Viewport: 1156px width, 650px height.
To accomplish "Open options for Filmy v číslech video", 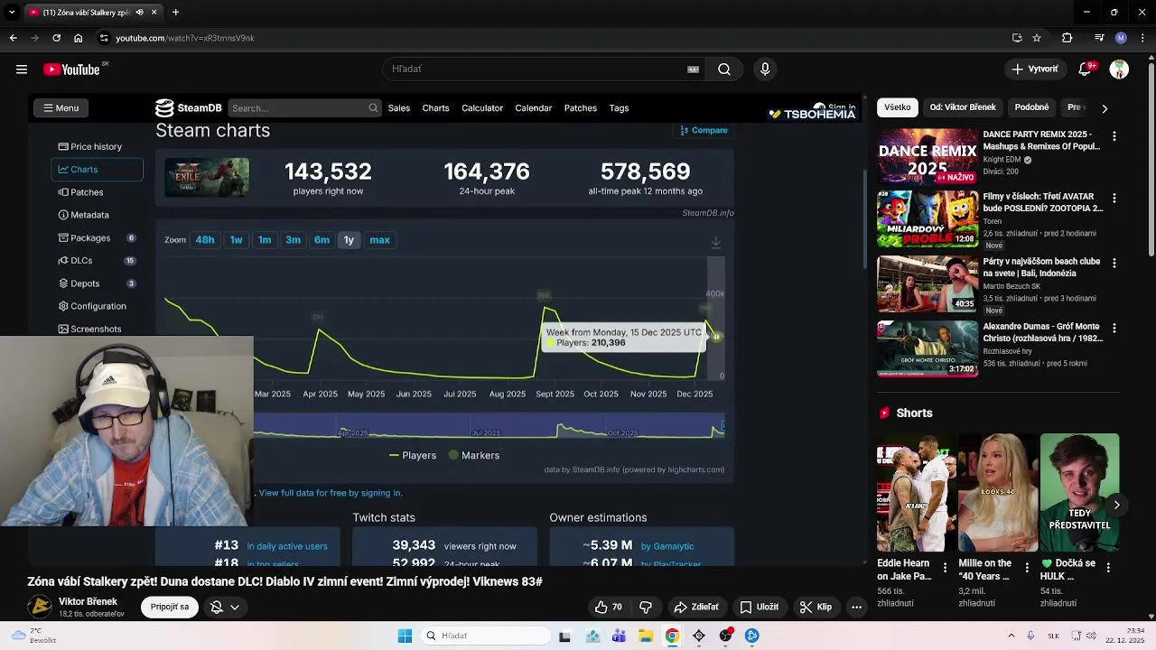I will [x=1114, y=198].
